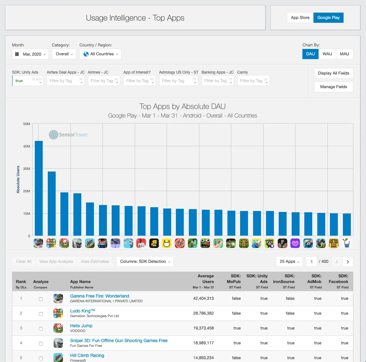Tick the Analyze checkbox for Sniper 3D
This screenshot has height=362, width=366.
[41, 344]
